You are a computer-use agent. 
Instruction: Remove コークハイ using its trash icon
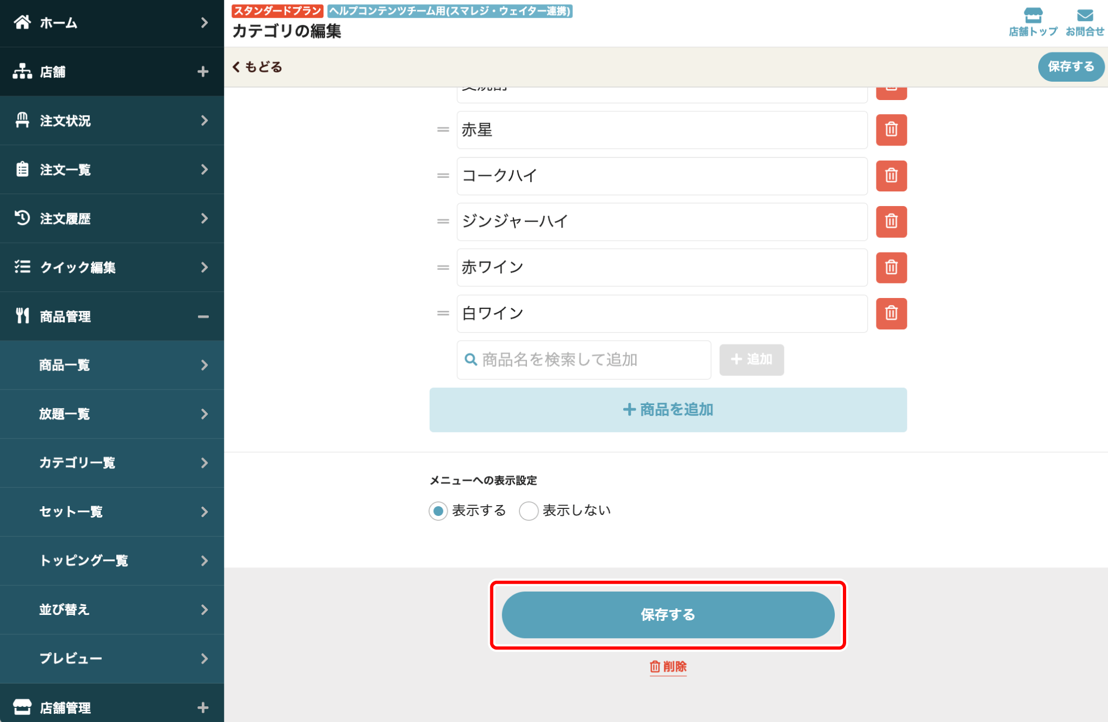pos(891,176)
